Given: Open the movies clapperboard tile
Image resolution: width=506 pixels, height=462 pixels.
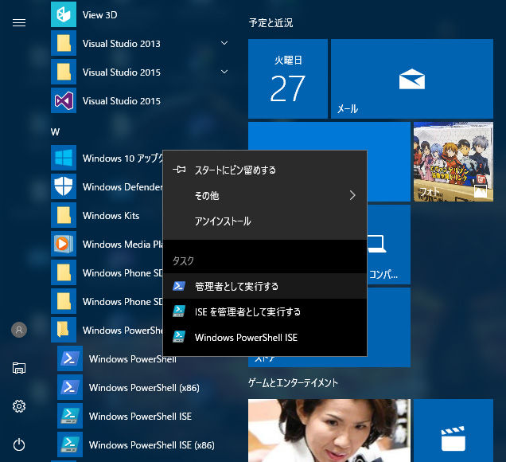Looking at the screenshot, I should coord(453,431).
